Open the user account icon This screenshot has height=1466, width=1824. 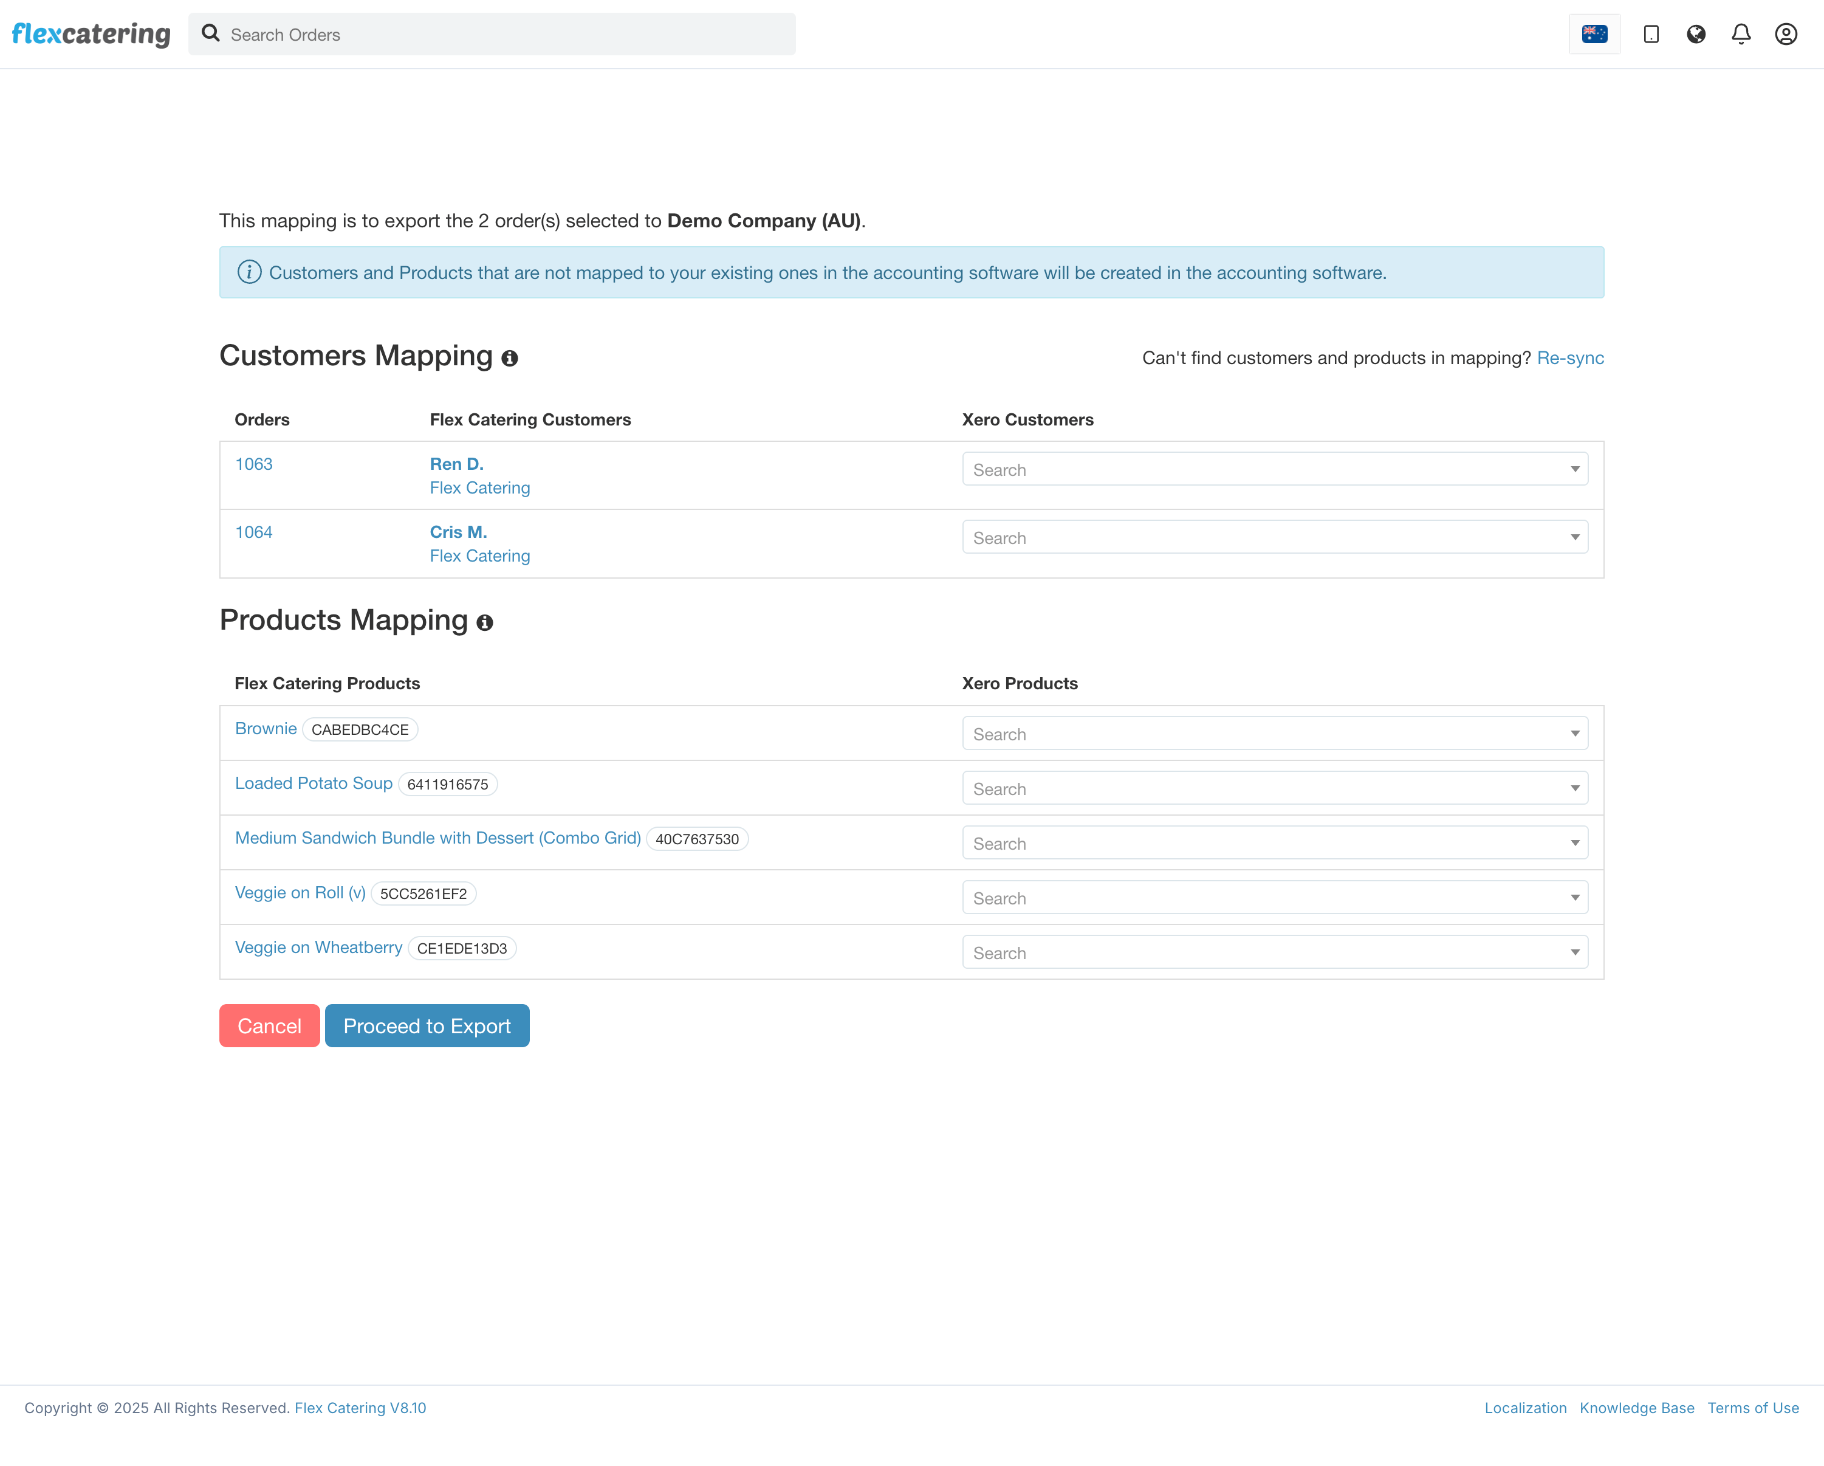(x=1786, y=34)
